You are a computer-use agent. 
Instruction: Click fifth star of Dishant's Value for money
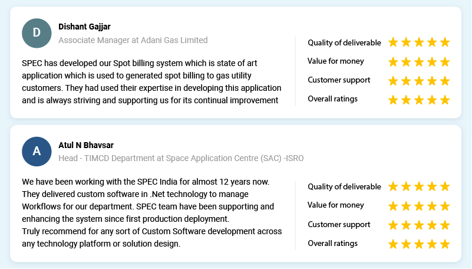[445, 62]
